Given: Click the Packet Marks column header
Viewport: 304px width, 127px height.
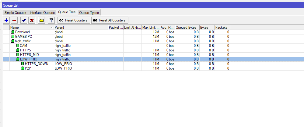Looking at the screenshot, I should point(116,28).
